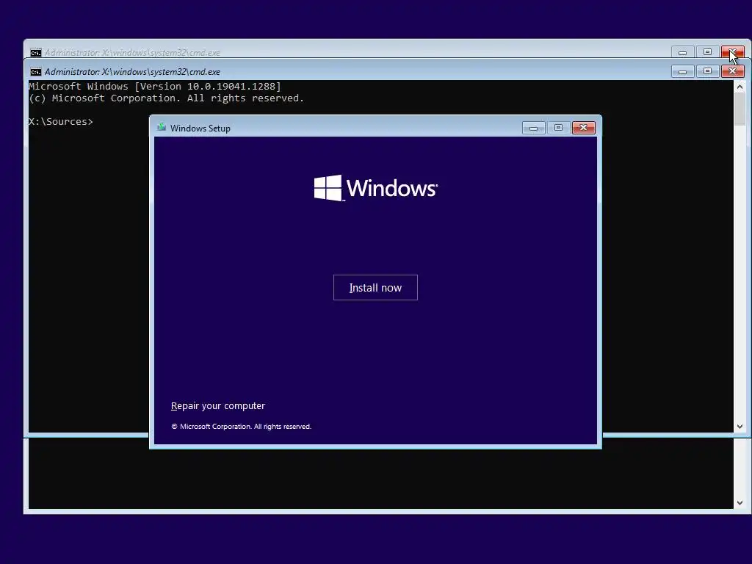Click the front cmd.exe window icon
This screenshot has width=752, height=564.
point(35,72)
